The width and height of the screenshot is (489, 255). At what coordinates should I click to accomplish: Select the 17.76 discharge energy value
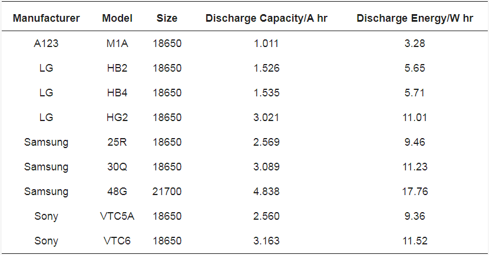(x=415, y=192)
